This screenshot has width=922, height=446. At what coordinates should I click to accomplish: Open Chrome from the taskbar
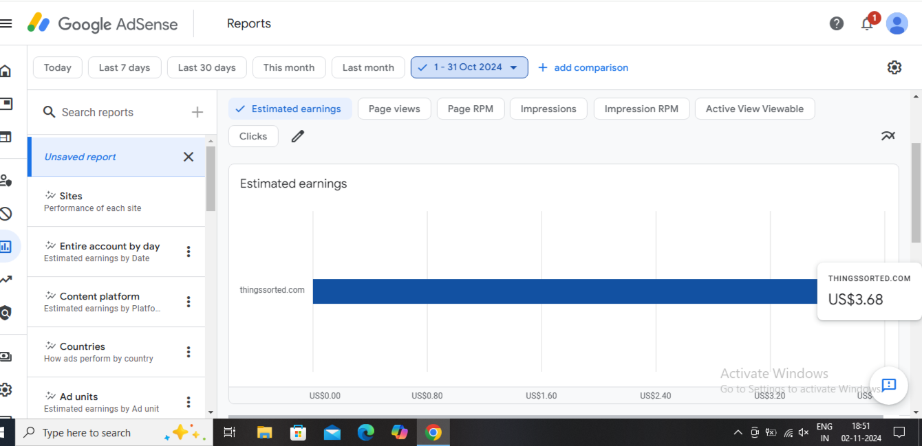pos(433,432)
